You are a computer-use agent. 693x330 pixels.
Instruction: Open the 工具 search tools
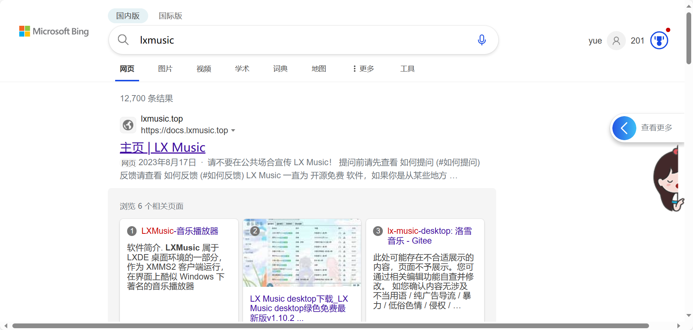[407, 69]
